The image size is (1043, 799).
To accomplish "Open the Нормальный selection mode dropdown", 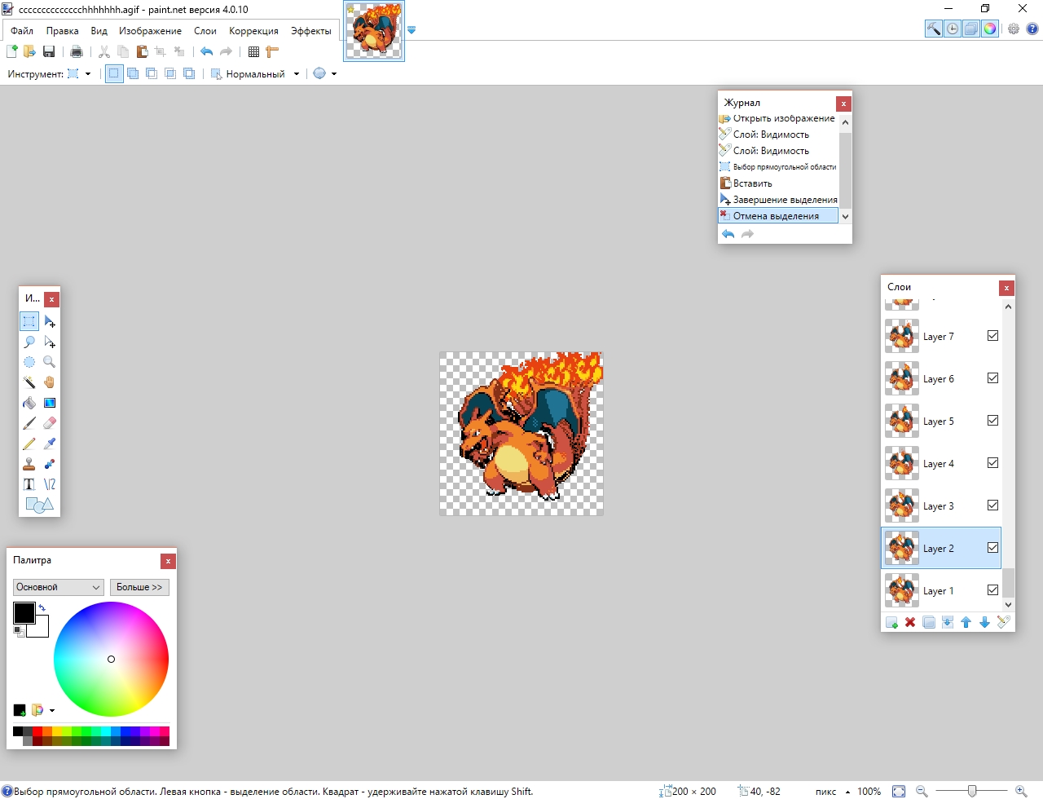I will pos(297,73).
